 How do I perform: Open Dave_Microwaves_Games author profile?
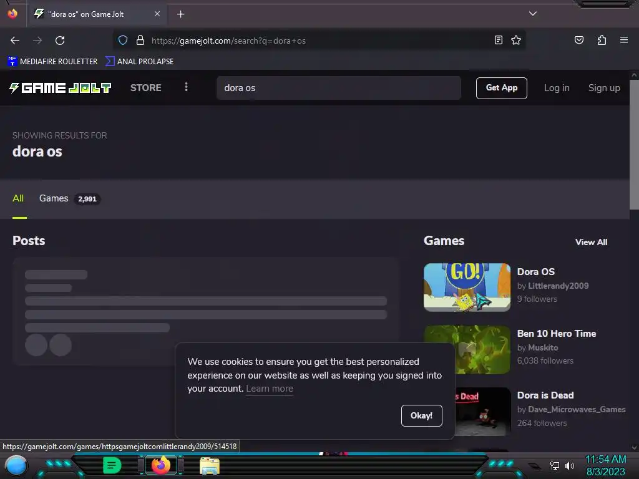pyautogui.click(x=577, y=410)
